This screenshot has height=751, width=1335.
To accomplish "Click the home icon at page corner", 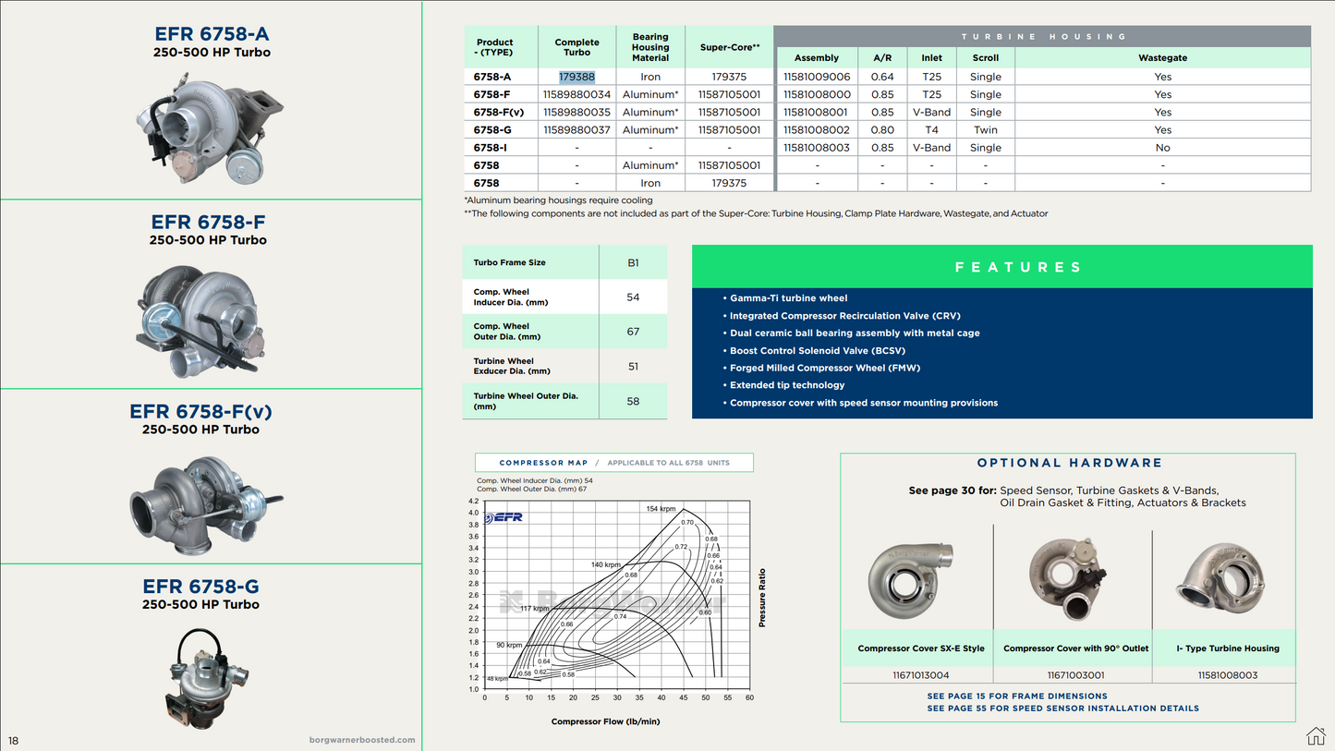I will pos(1316,735).
